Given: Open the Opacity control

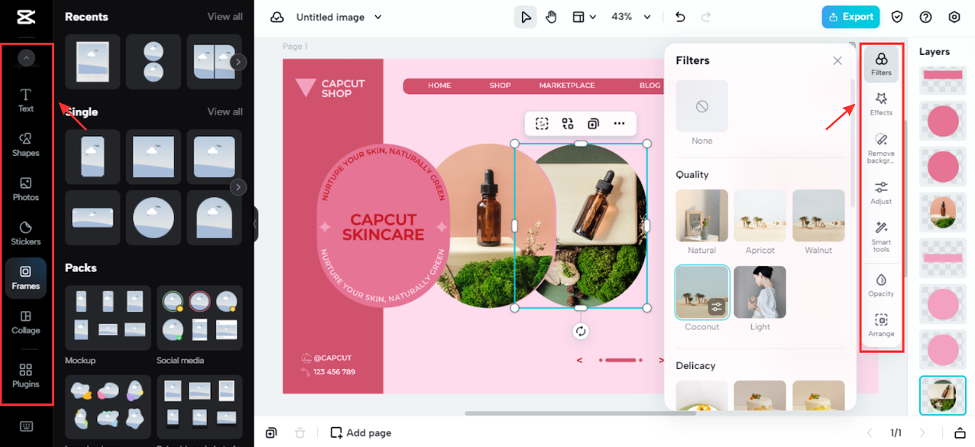Looking at the screenshot, I should tap(881, 285).
